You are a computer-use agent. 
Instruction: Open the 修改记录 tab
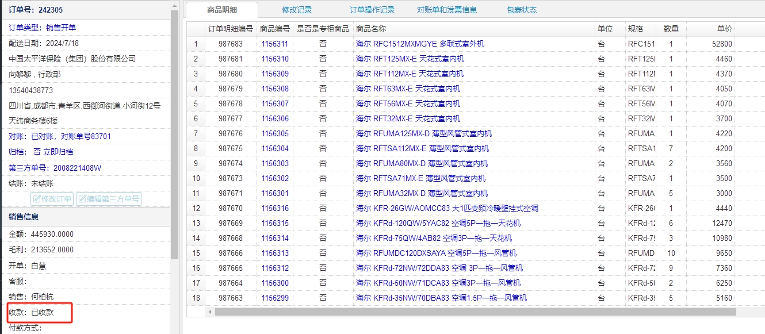point(297,10)
